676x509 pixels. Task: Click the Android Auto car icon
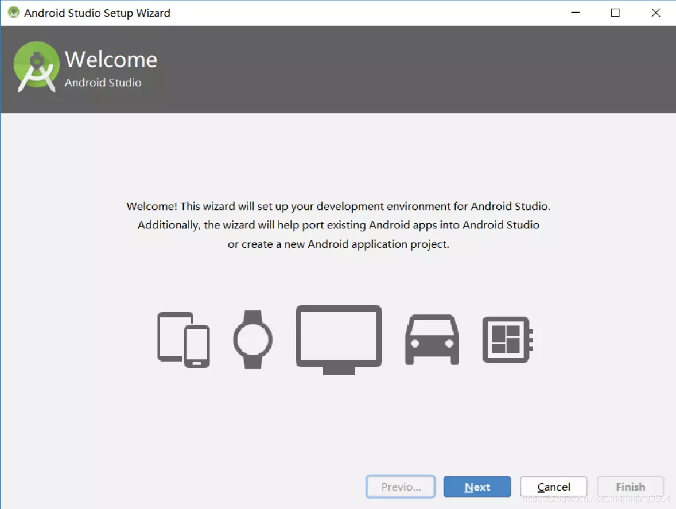[x=432, y=340]
